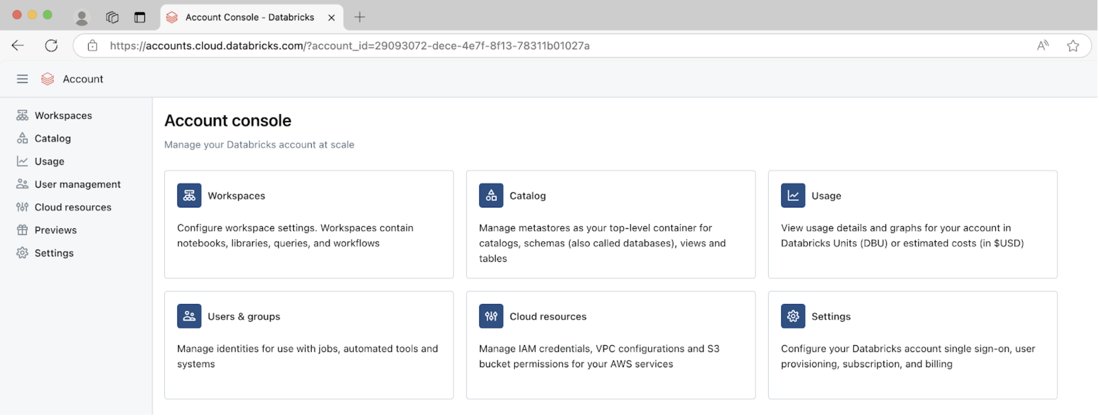Click 'Manage your Databricks account at scale' text
This screenshot has height=419, width=1099.
tap(259, 144)
